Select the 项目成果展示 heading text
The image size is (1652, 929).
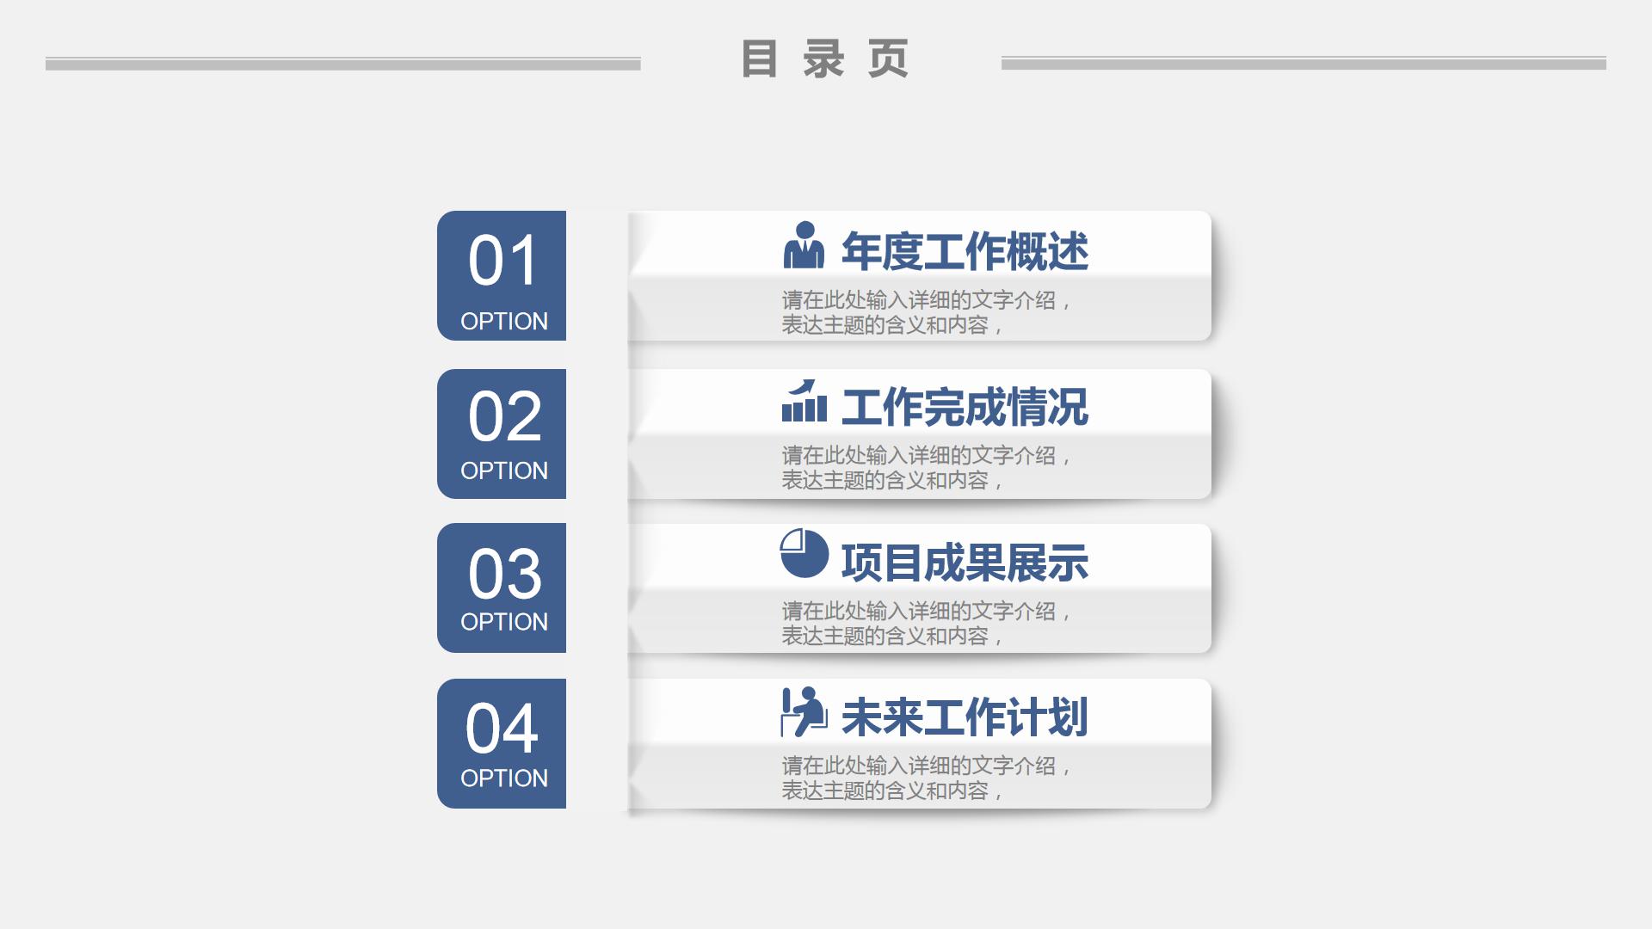click(965, 561)
